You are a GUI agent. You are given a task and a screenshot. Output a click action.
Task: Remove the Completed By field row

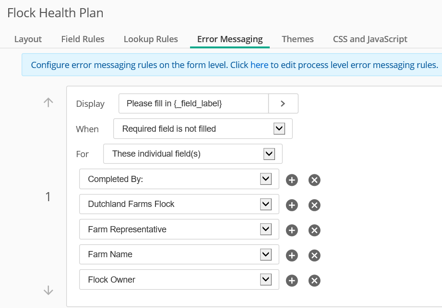[x=314, y=180]
